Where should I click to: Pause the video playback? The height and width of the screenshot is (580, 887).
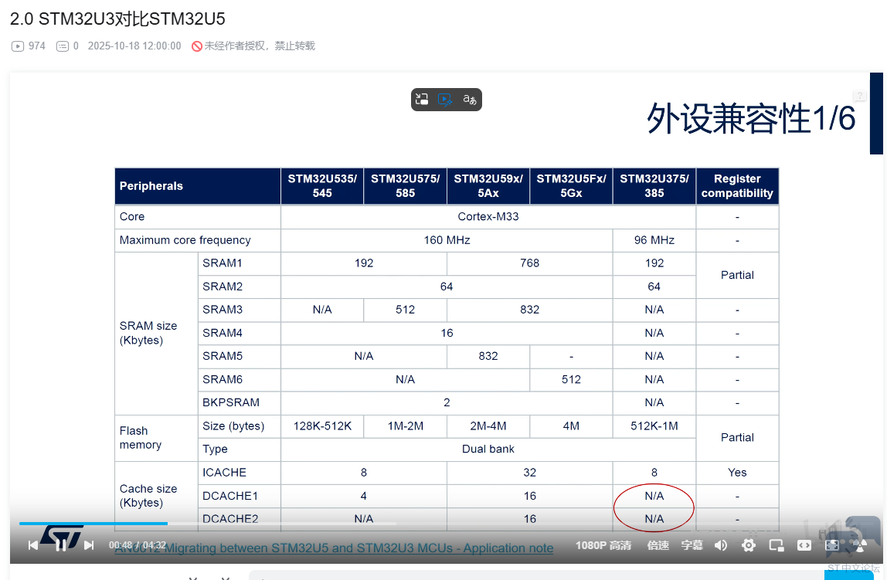61,545
